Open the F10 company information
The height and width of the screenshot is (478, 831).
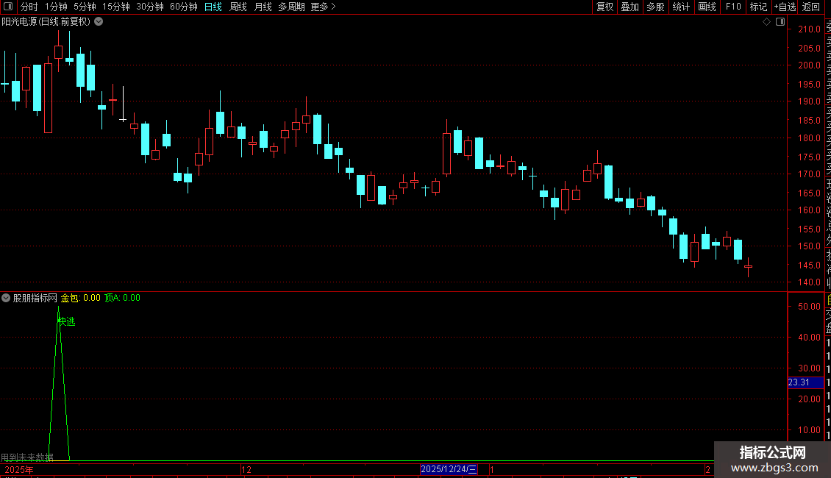[733, 7]
